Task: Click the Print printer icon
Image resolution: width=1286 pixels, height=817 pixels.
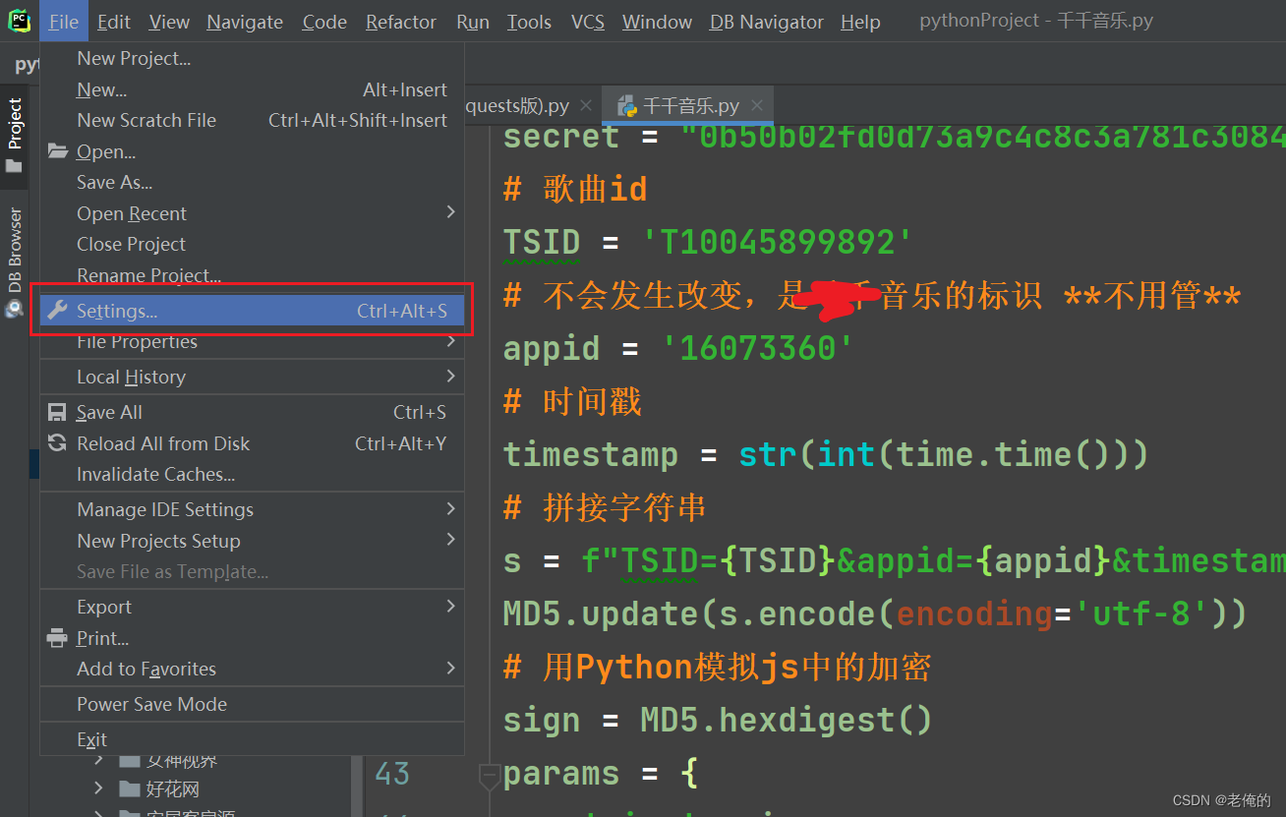Action: point(58,638)
